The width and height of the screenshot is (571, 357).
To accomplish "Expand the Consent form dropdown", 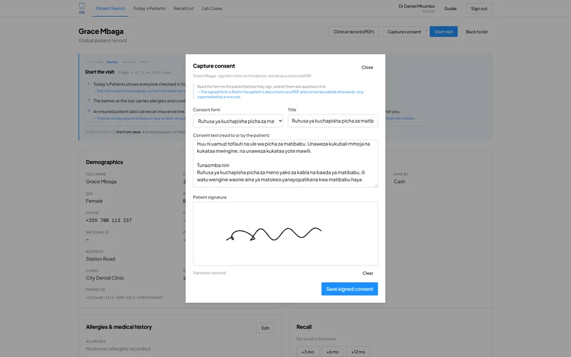I will [x=238, y=121].
